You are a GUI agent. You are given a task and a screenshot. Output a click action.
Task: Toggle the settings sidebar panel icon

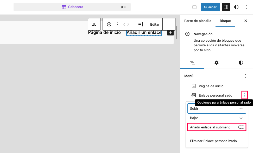(226, 7)
